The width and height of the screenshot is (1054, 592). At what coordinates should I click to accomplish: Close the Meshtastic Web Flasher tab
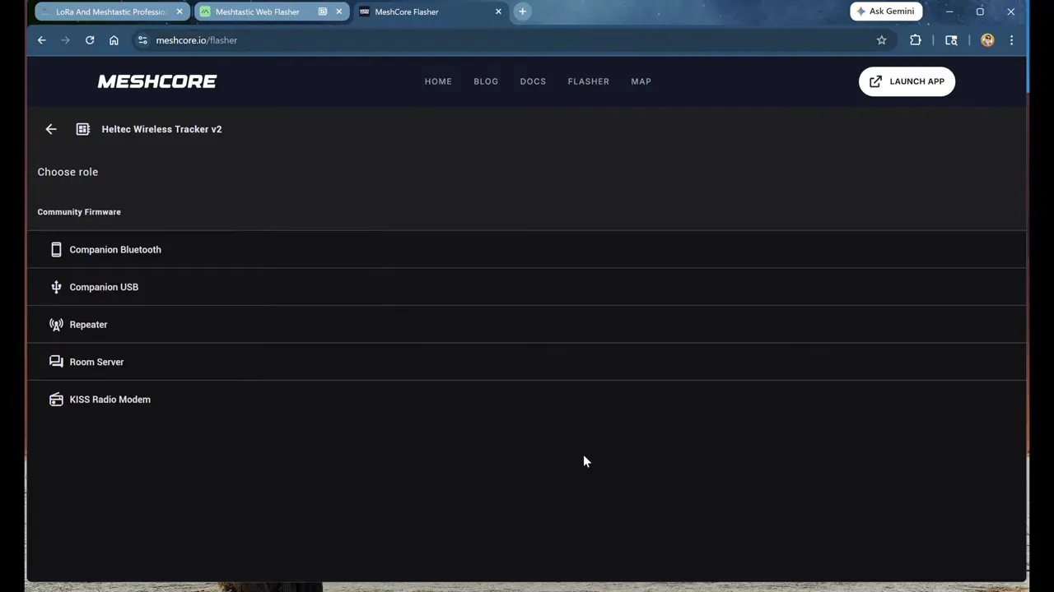click(338, 12)
